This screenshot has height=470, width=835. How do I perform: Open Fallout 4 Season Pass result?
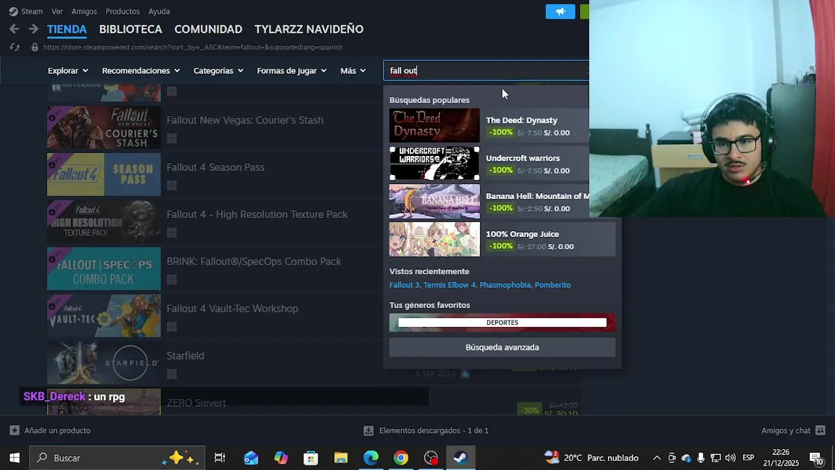click(x=215, y=167)
